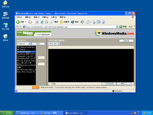Click the Windows flag logo in menu bar
153x115 pixels.
[132, 17]
